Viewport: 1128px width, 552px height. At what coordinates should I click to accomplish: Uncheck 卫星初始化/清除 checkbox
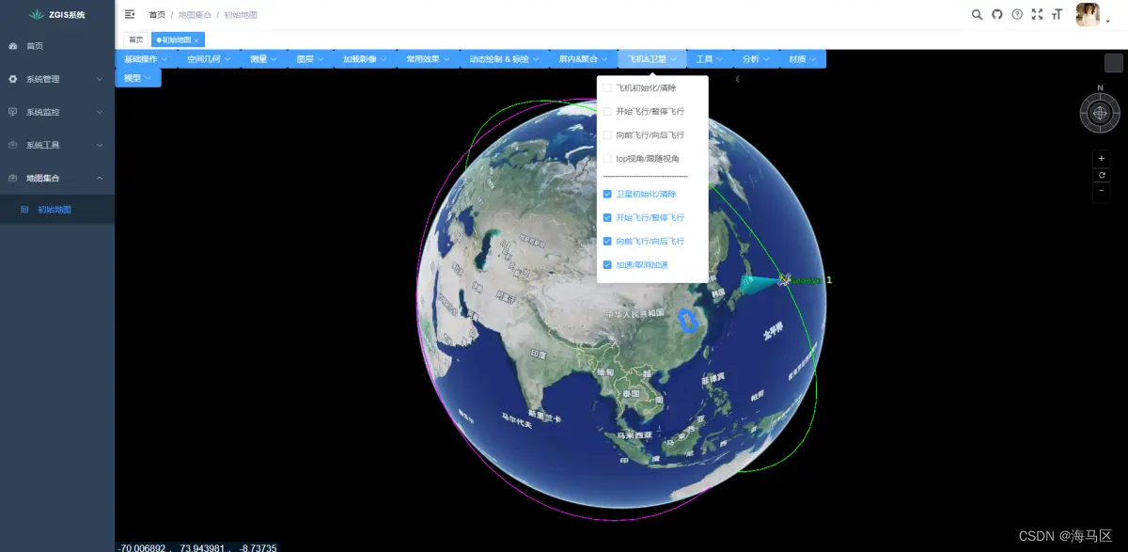point(607,194)
